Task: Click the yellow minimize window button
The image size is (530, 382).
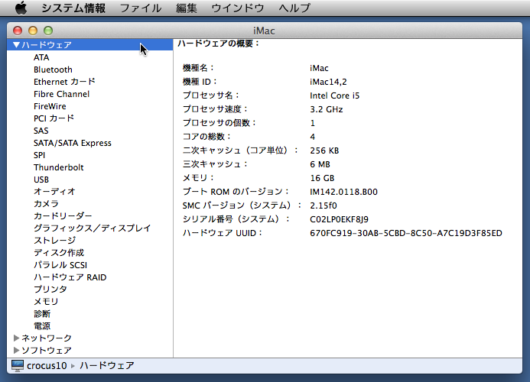Action: pos(33,31)
